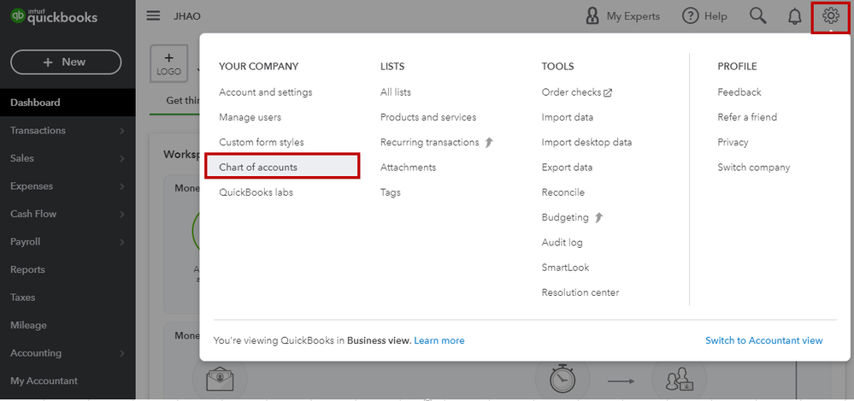Click the upgrade arrow beside Budgeting

(599, 217)
